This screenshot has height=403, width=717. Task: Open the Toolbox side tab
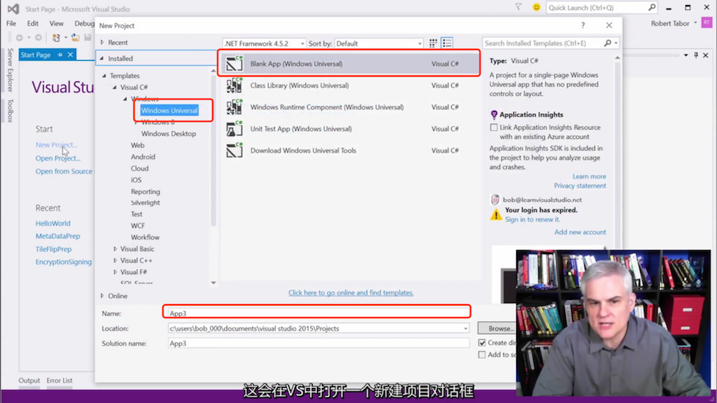click(10, 110)
